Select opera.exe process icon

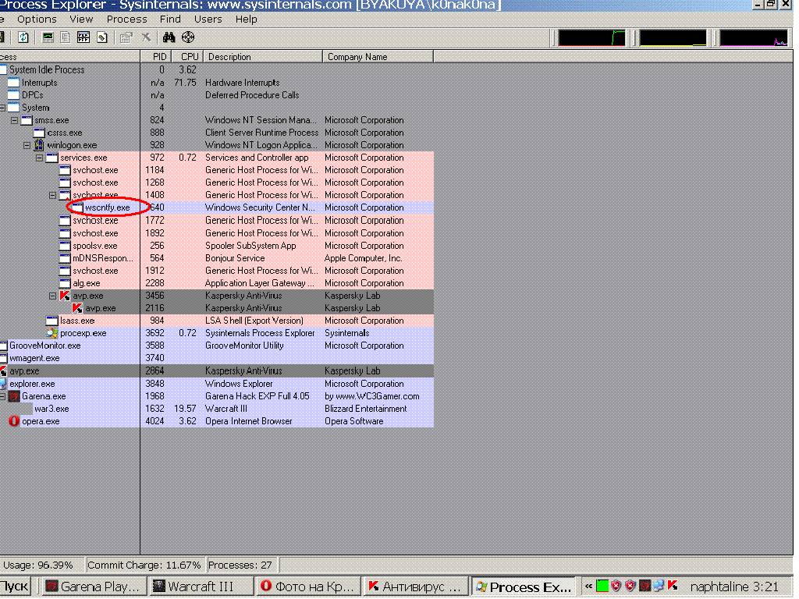(14, 421)
